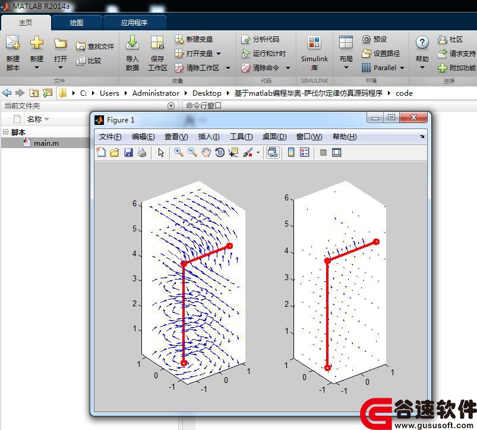This screenshot has height=430, width=477.
Task: Click the Open (打开) folder icon
Action: click(60, 43)
